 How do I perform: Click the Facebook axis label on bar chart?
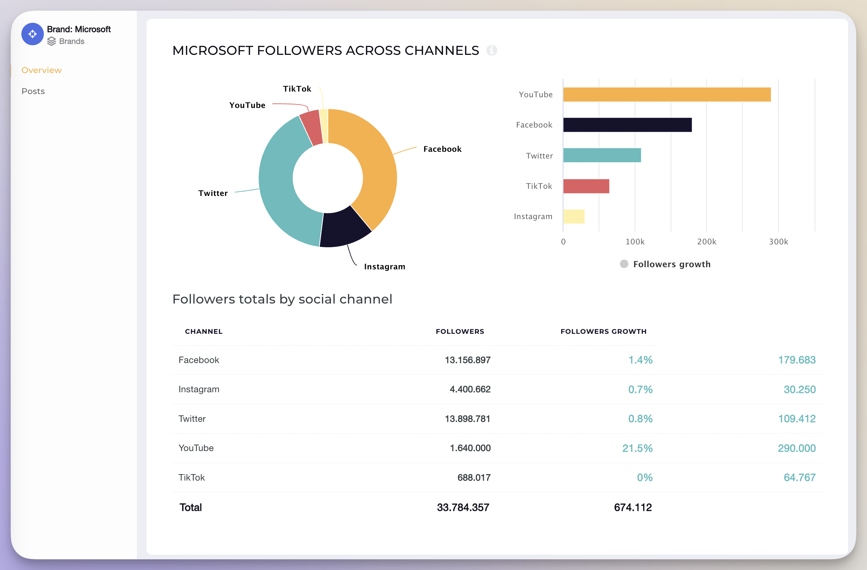click(x=534, y=125)
